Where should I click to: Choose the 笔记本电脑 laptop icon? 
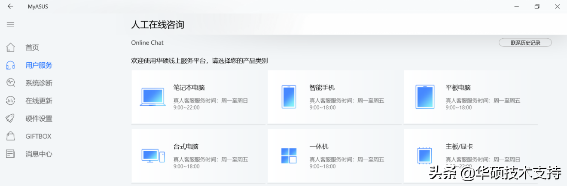coord(153,97)
